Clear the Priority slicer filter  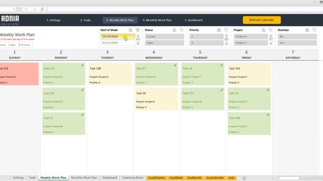pos(226,30)
